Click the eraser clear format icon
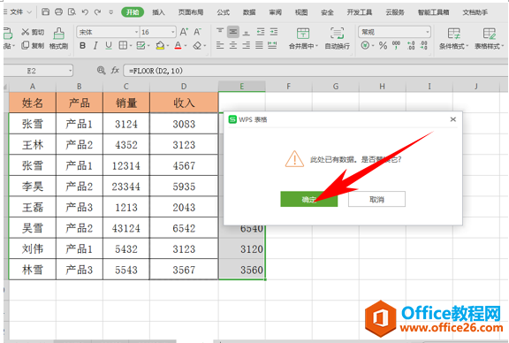 pyautogui.click(x=197, y=45)
